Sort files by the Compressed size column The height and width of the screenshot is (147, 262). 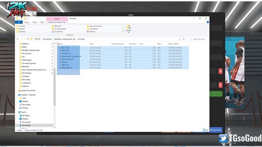tap(117, 44)
